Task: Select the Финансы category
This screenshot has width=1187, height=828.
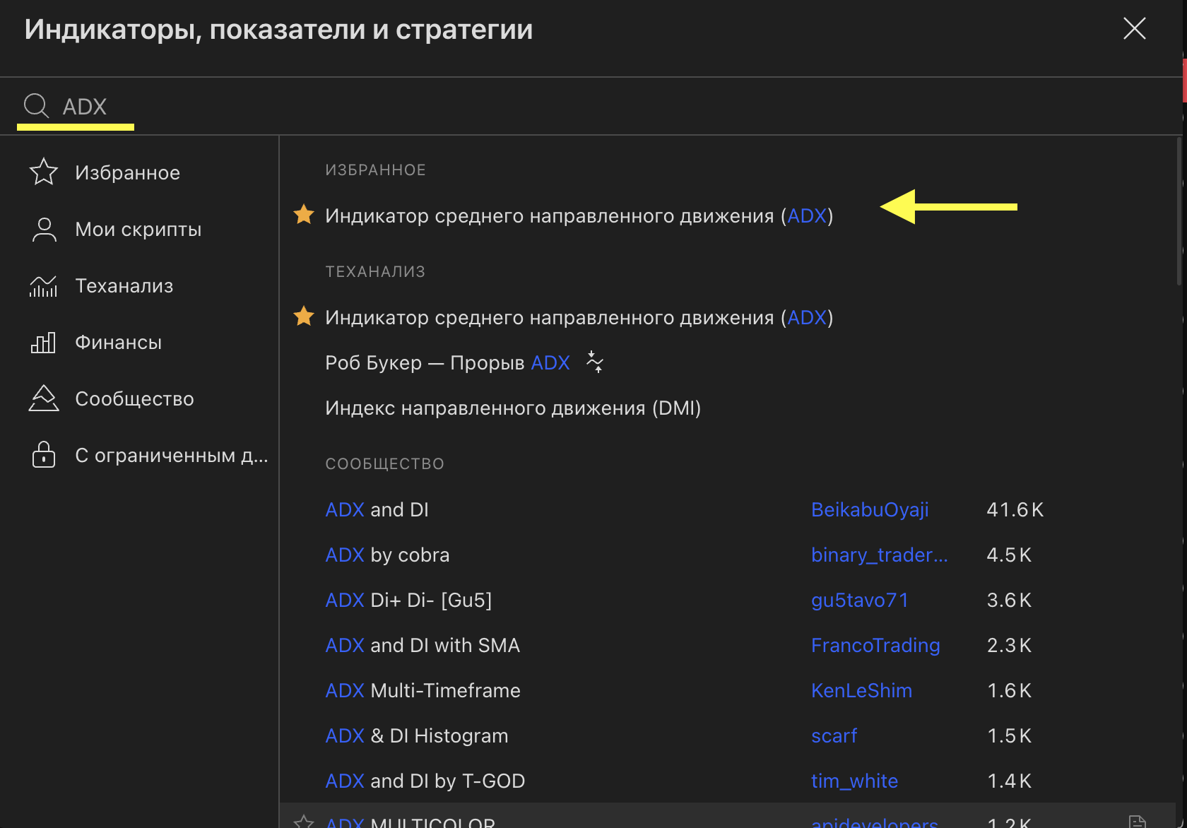Action: click(118, 343)
